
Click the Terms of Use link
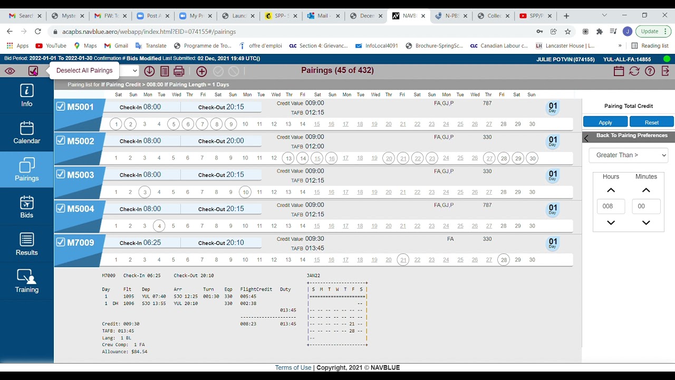coord(293,367)
